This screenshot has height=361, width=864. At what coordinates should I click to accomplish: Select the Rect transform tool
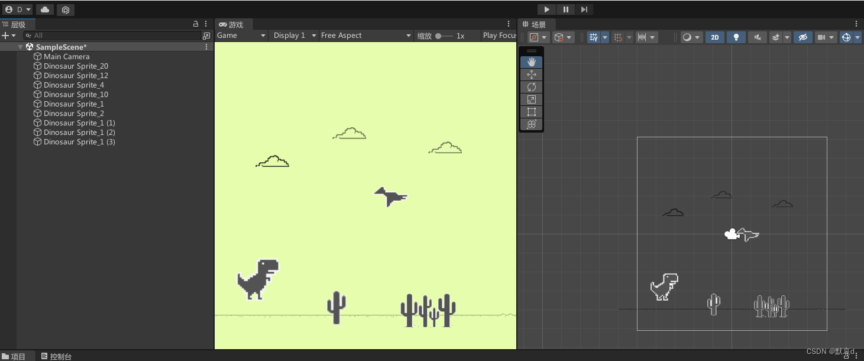click(531, 112)
